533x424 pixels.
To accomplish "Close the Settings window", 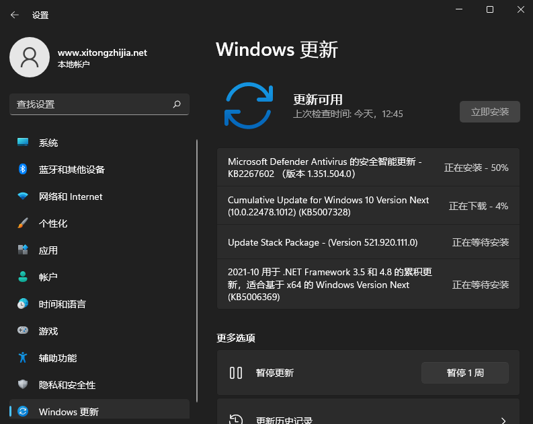I will (521, 9).
